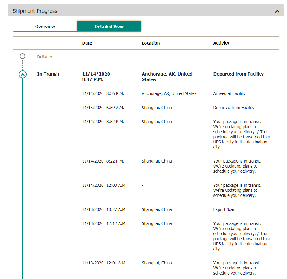
Task: Select the 11/14/2020 12:00 A.M. timestamp
Action: coord(104,185)
